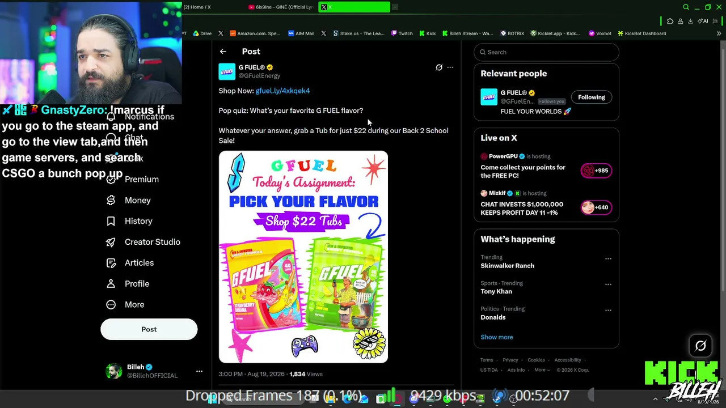Expand the More menu in the sidebar

(x=125, y=305)
